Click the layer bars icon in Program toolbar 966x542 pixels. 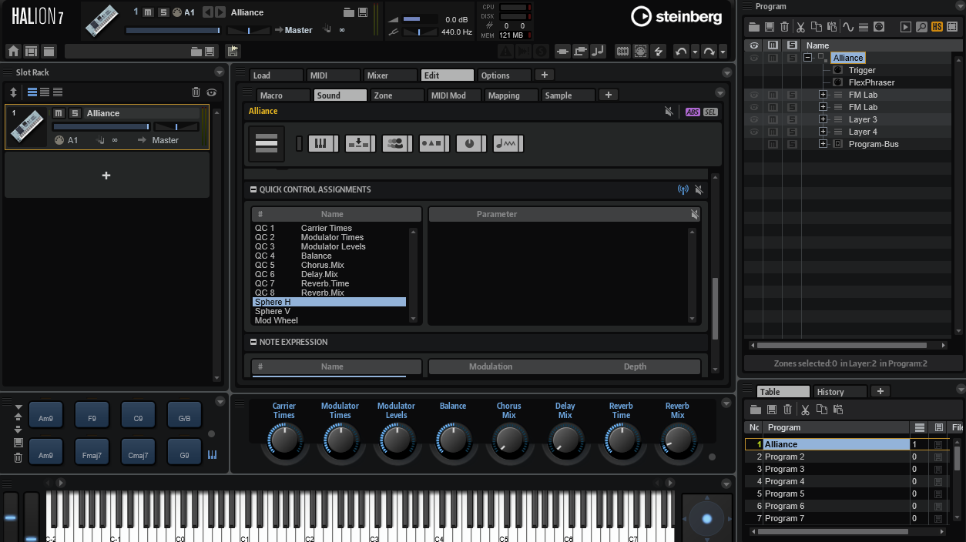863,27
